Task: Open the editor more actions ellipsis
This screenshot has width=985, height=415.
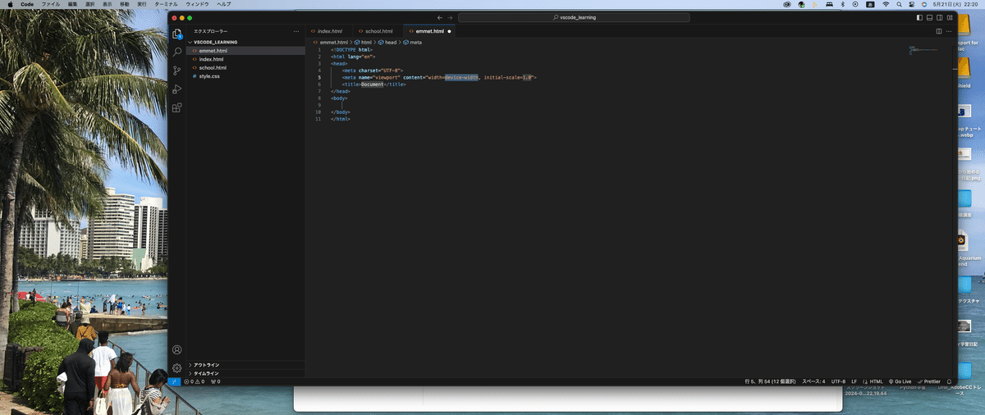Action: (x=949, y=31)
